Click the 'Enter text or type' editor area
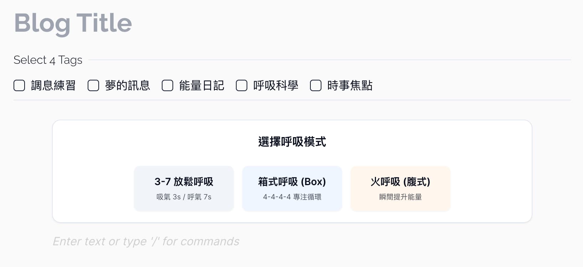Screen dimensions: 583x267 point(146,241)
